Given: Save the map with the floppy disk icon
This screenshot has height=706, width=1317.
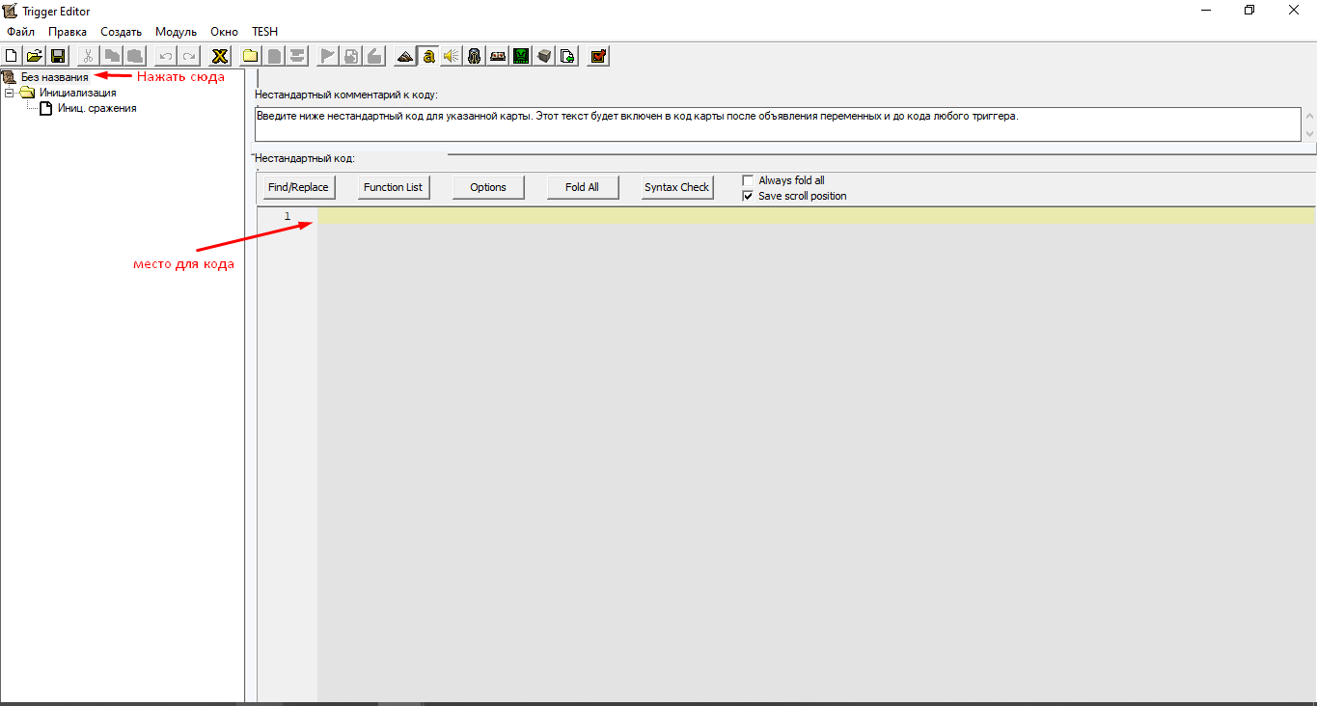Looking at the screenshot, I should [x=58, y=56].
